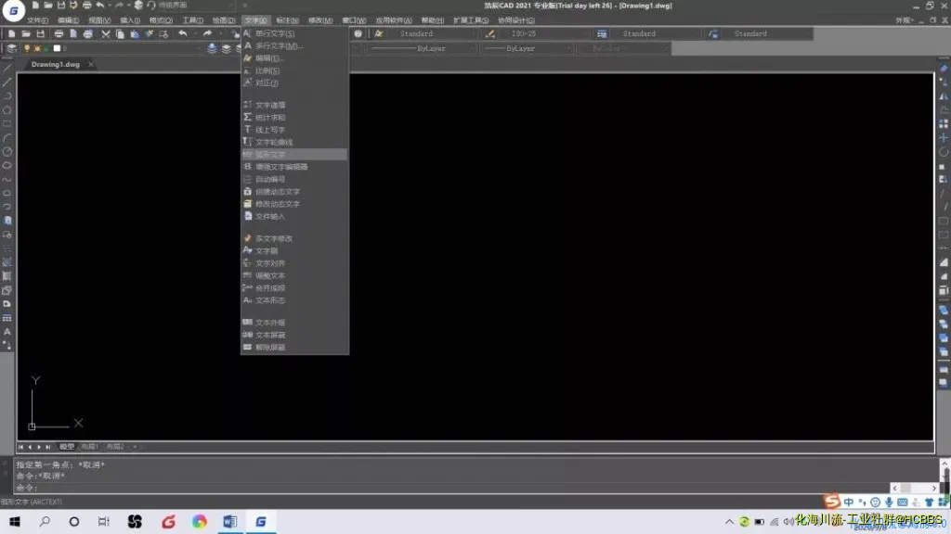
Task: Open Word from the taskbar
Action: (x=230, y=521)
